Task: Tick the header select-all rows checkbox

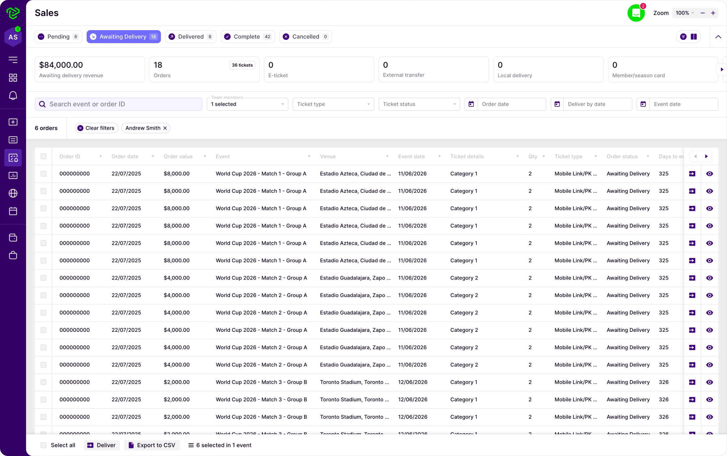Action: tap(44, 156)
